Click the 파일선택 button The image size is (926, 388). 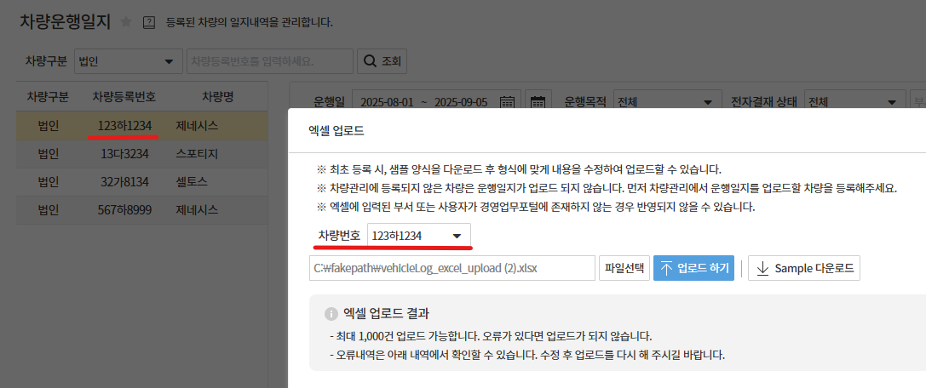624,269
